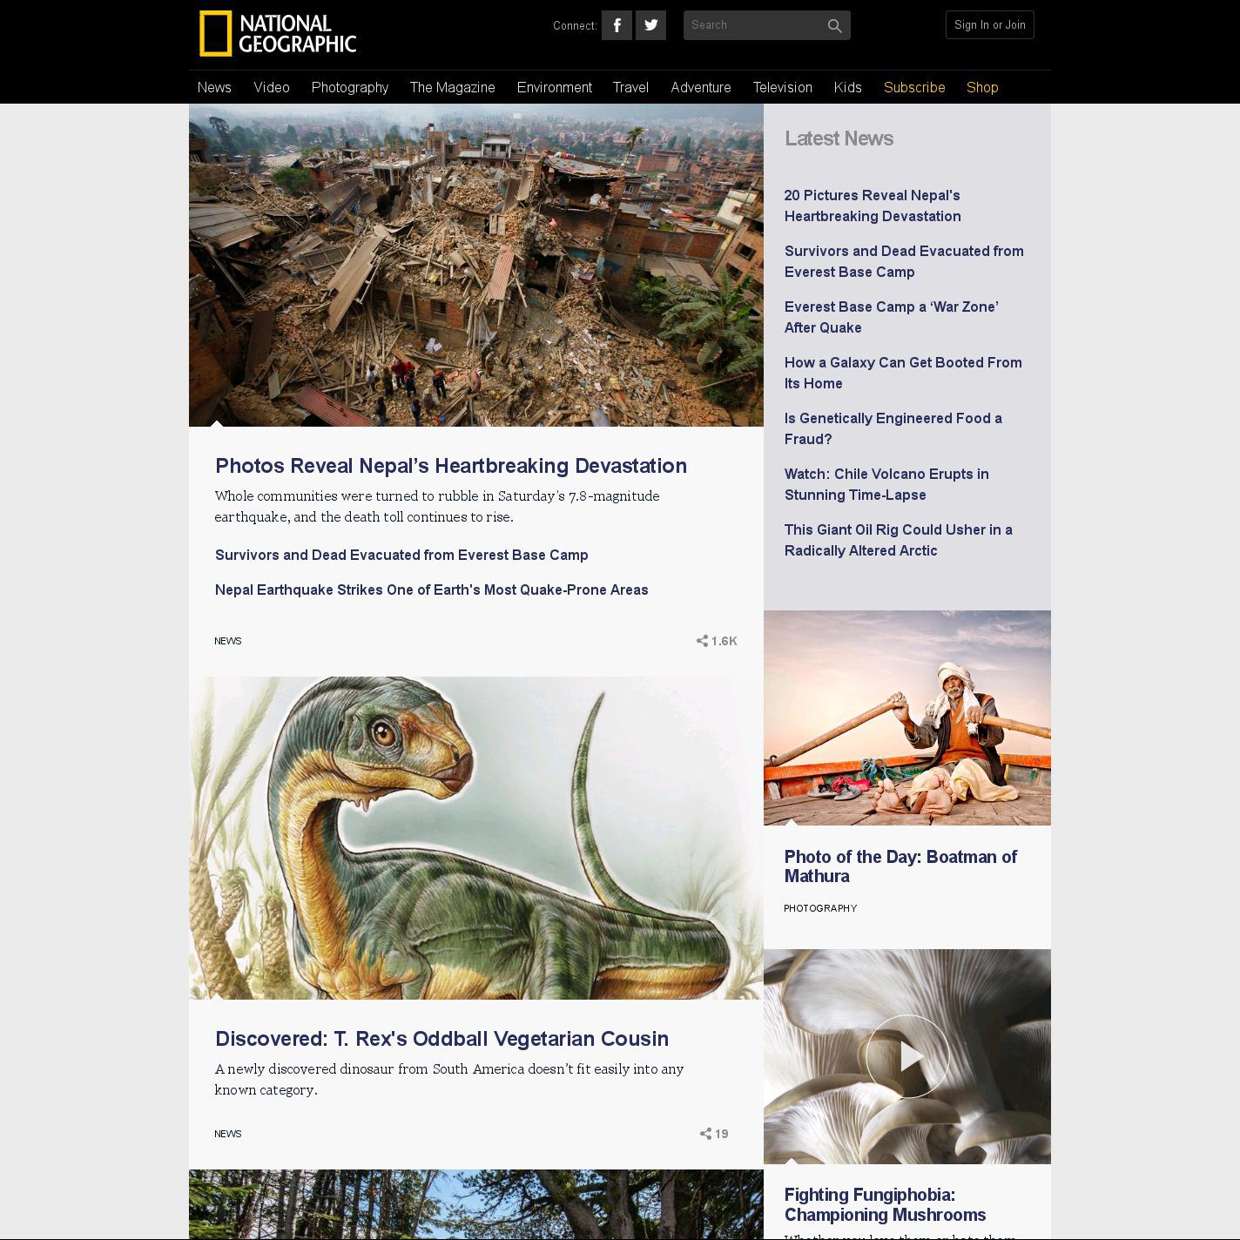Open The Magazine nav item
The image size is (1240, 1240).
[452, 87]
